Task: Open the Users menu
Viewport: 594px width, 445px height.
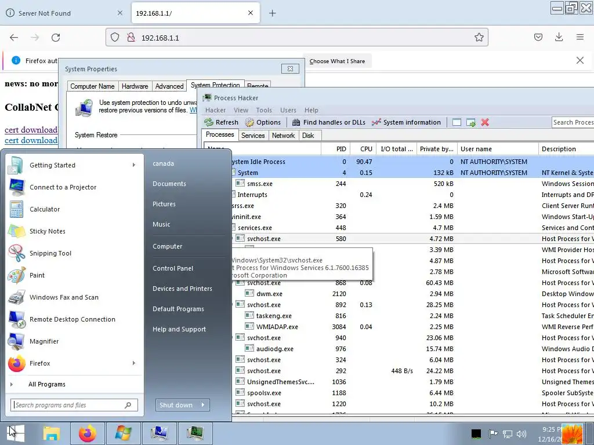Action: pyautogui.click(x=288, y=110)
